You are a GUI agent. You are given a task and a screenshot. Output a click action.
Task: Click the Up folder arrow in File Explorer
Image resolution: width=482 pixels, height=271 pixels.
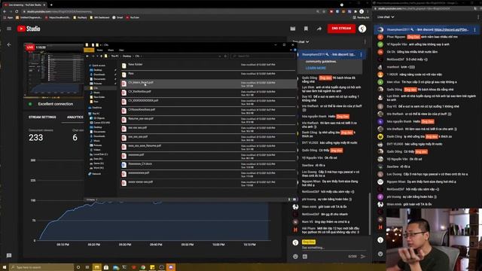[x=102, y=56]
